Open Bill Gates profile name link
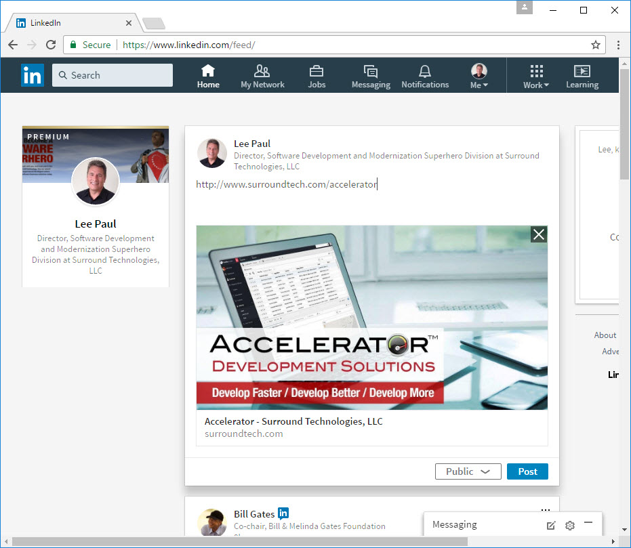Viewport: 631px width, 548px height. (x=254, y=514)
